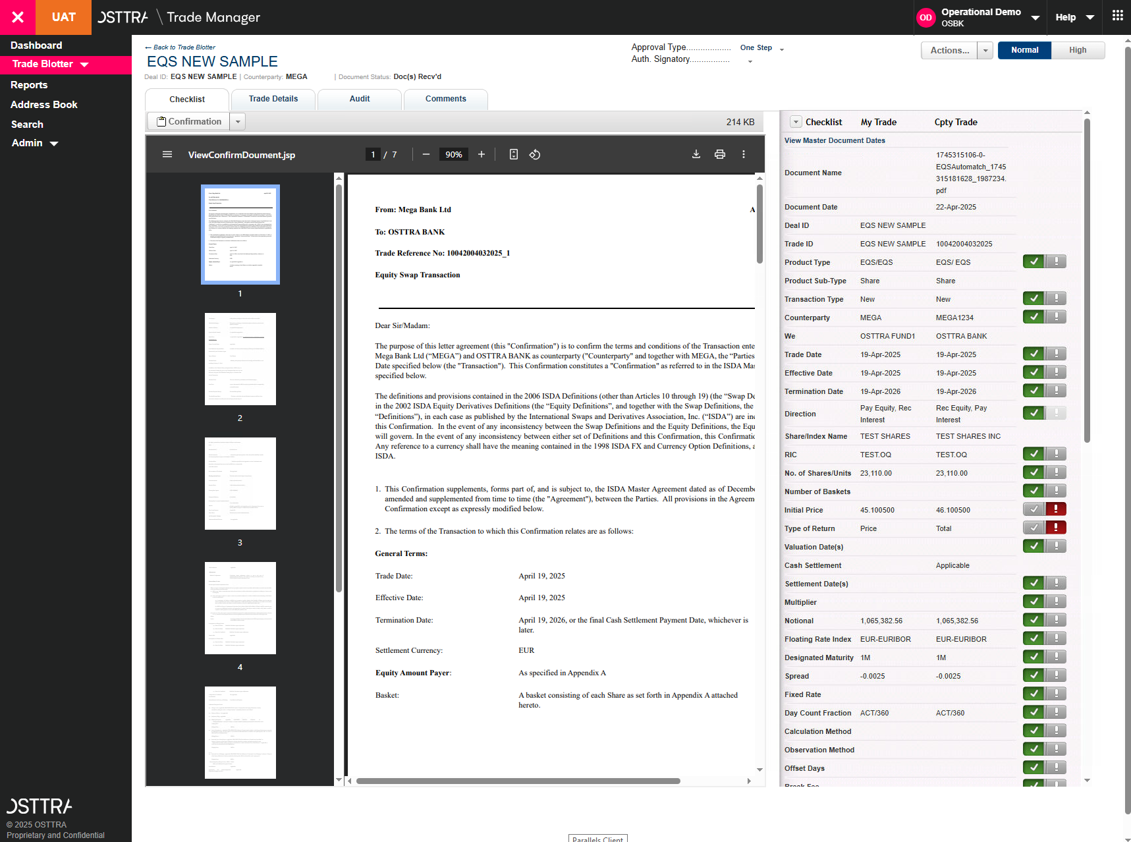This screenshot has width=1131, height=842.
Task: Zoom in the PDF document
Action: (482, 154)
